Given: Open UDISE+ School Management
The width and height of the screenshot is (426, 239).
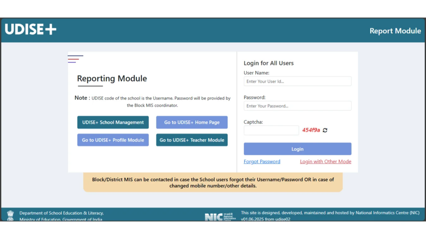Looking at the screenshot, I should tap(113, 122).
